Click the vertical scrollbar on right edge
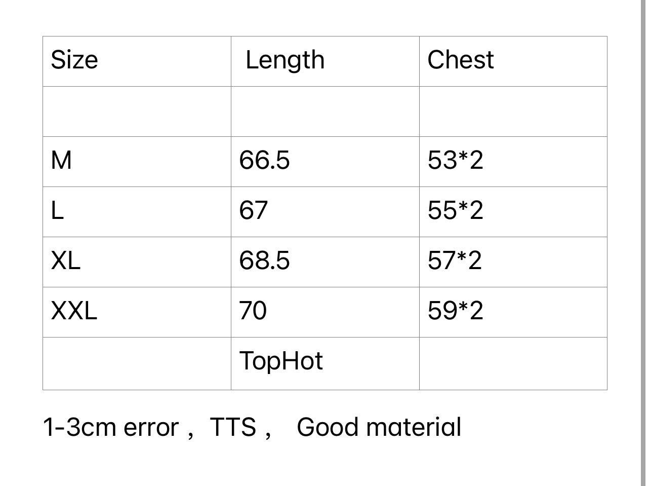 (644, 243)
